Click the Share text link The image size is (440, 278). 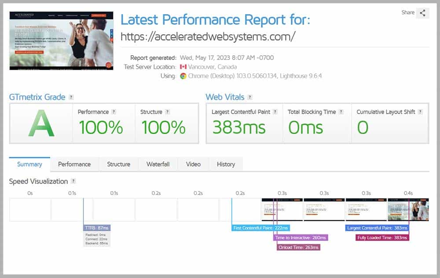(x=408, y=12)
